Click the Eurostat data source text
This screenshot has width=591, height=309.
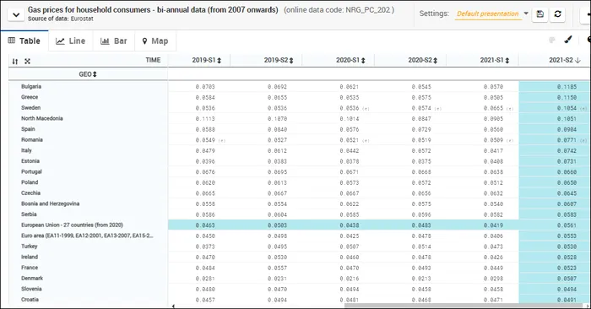pos(82,19)
